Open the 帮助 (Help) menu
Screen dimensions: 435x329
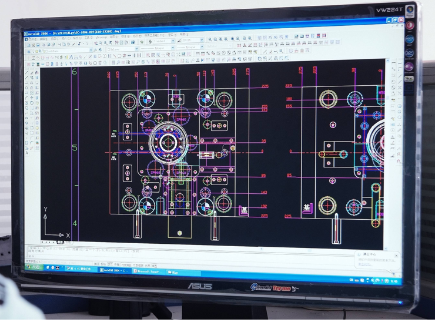(185, 35)
